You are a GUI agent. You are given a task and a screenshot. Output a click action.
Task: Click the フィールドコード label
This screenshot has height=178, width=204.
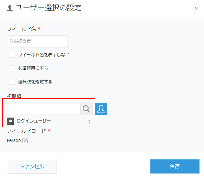26,131
